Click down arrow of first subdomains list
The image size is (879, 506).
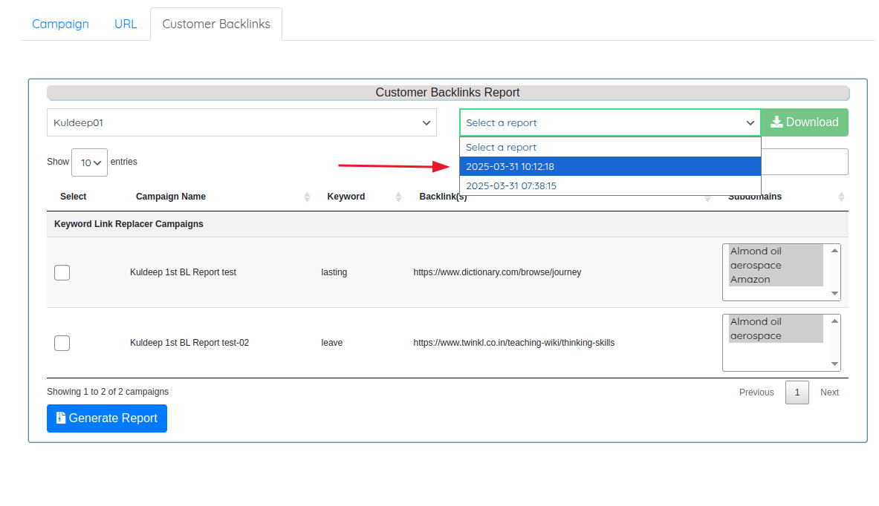pos(834,293)
